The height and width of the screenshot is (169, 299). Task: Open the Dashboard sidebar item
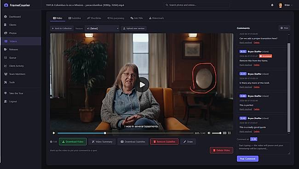tap(21, 17)
